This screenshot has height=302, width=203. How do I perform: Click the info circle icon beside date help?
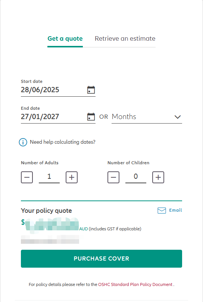click(23, 142)
